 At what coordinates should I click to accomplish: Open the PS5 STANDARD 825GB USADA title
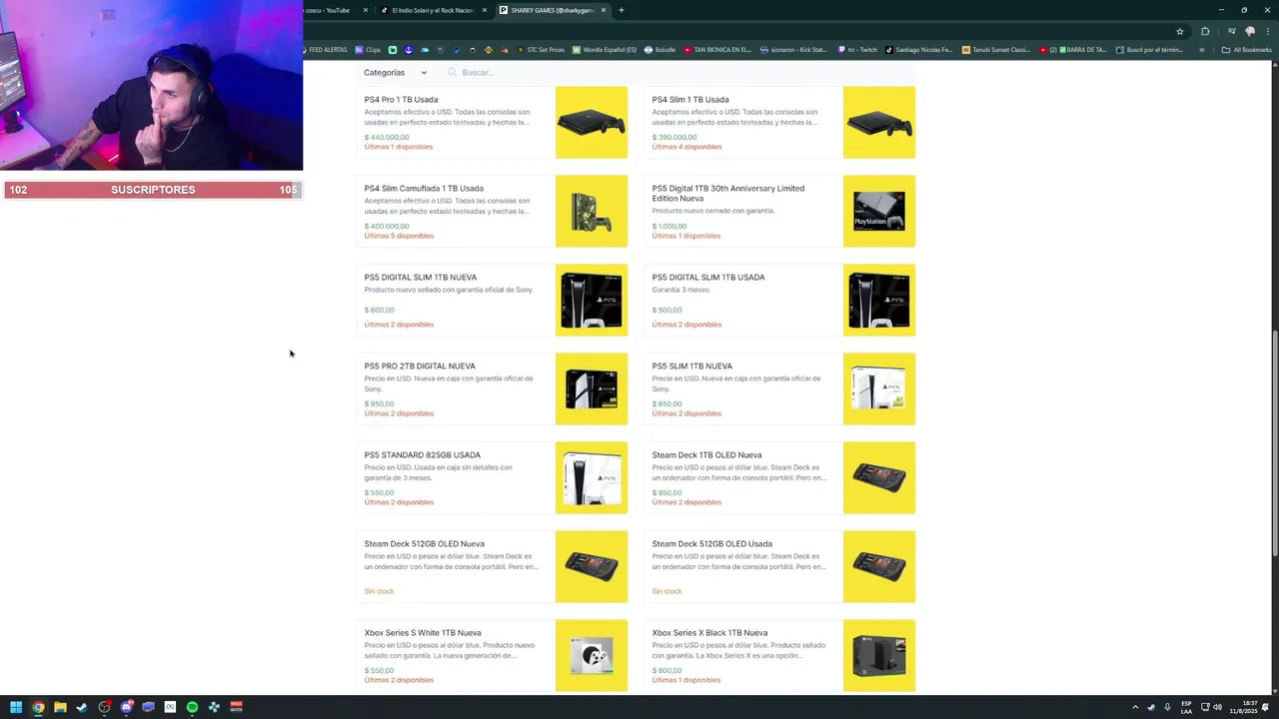point(422,455)
